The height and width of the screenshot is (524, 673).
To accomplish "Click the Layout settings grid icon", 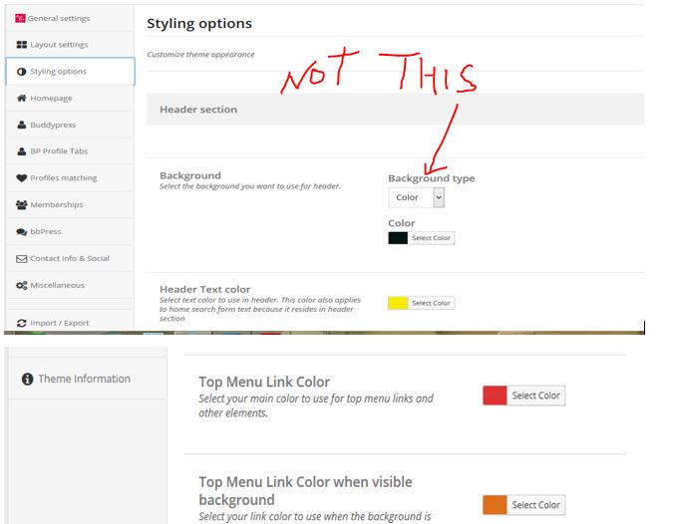I will click(22, 45).
